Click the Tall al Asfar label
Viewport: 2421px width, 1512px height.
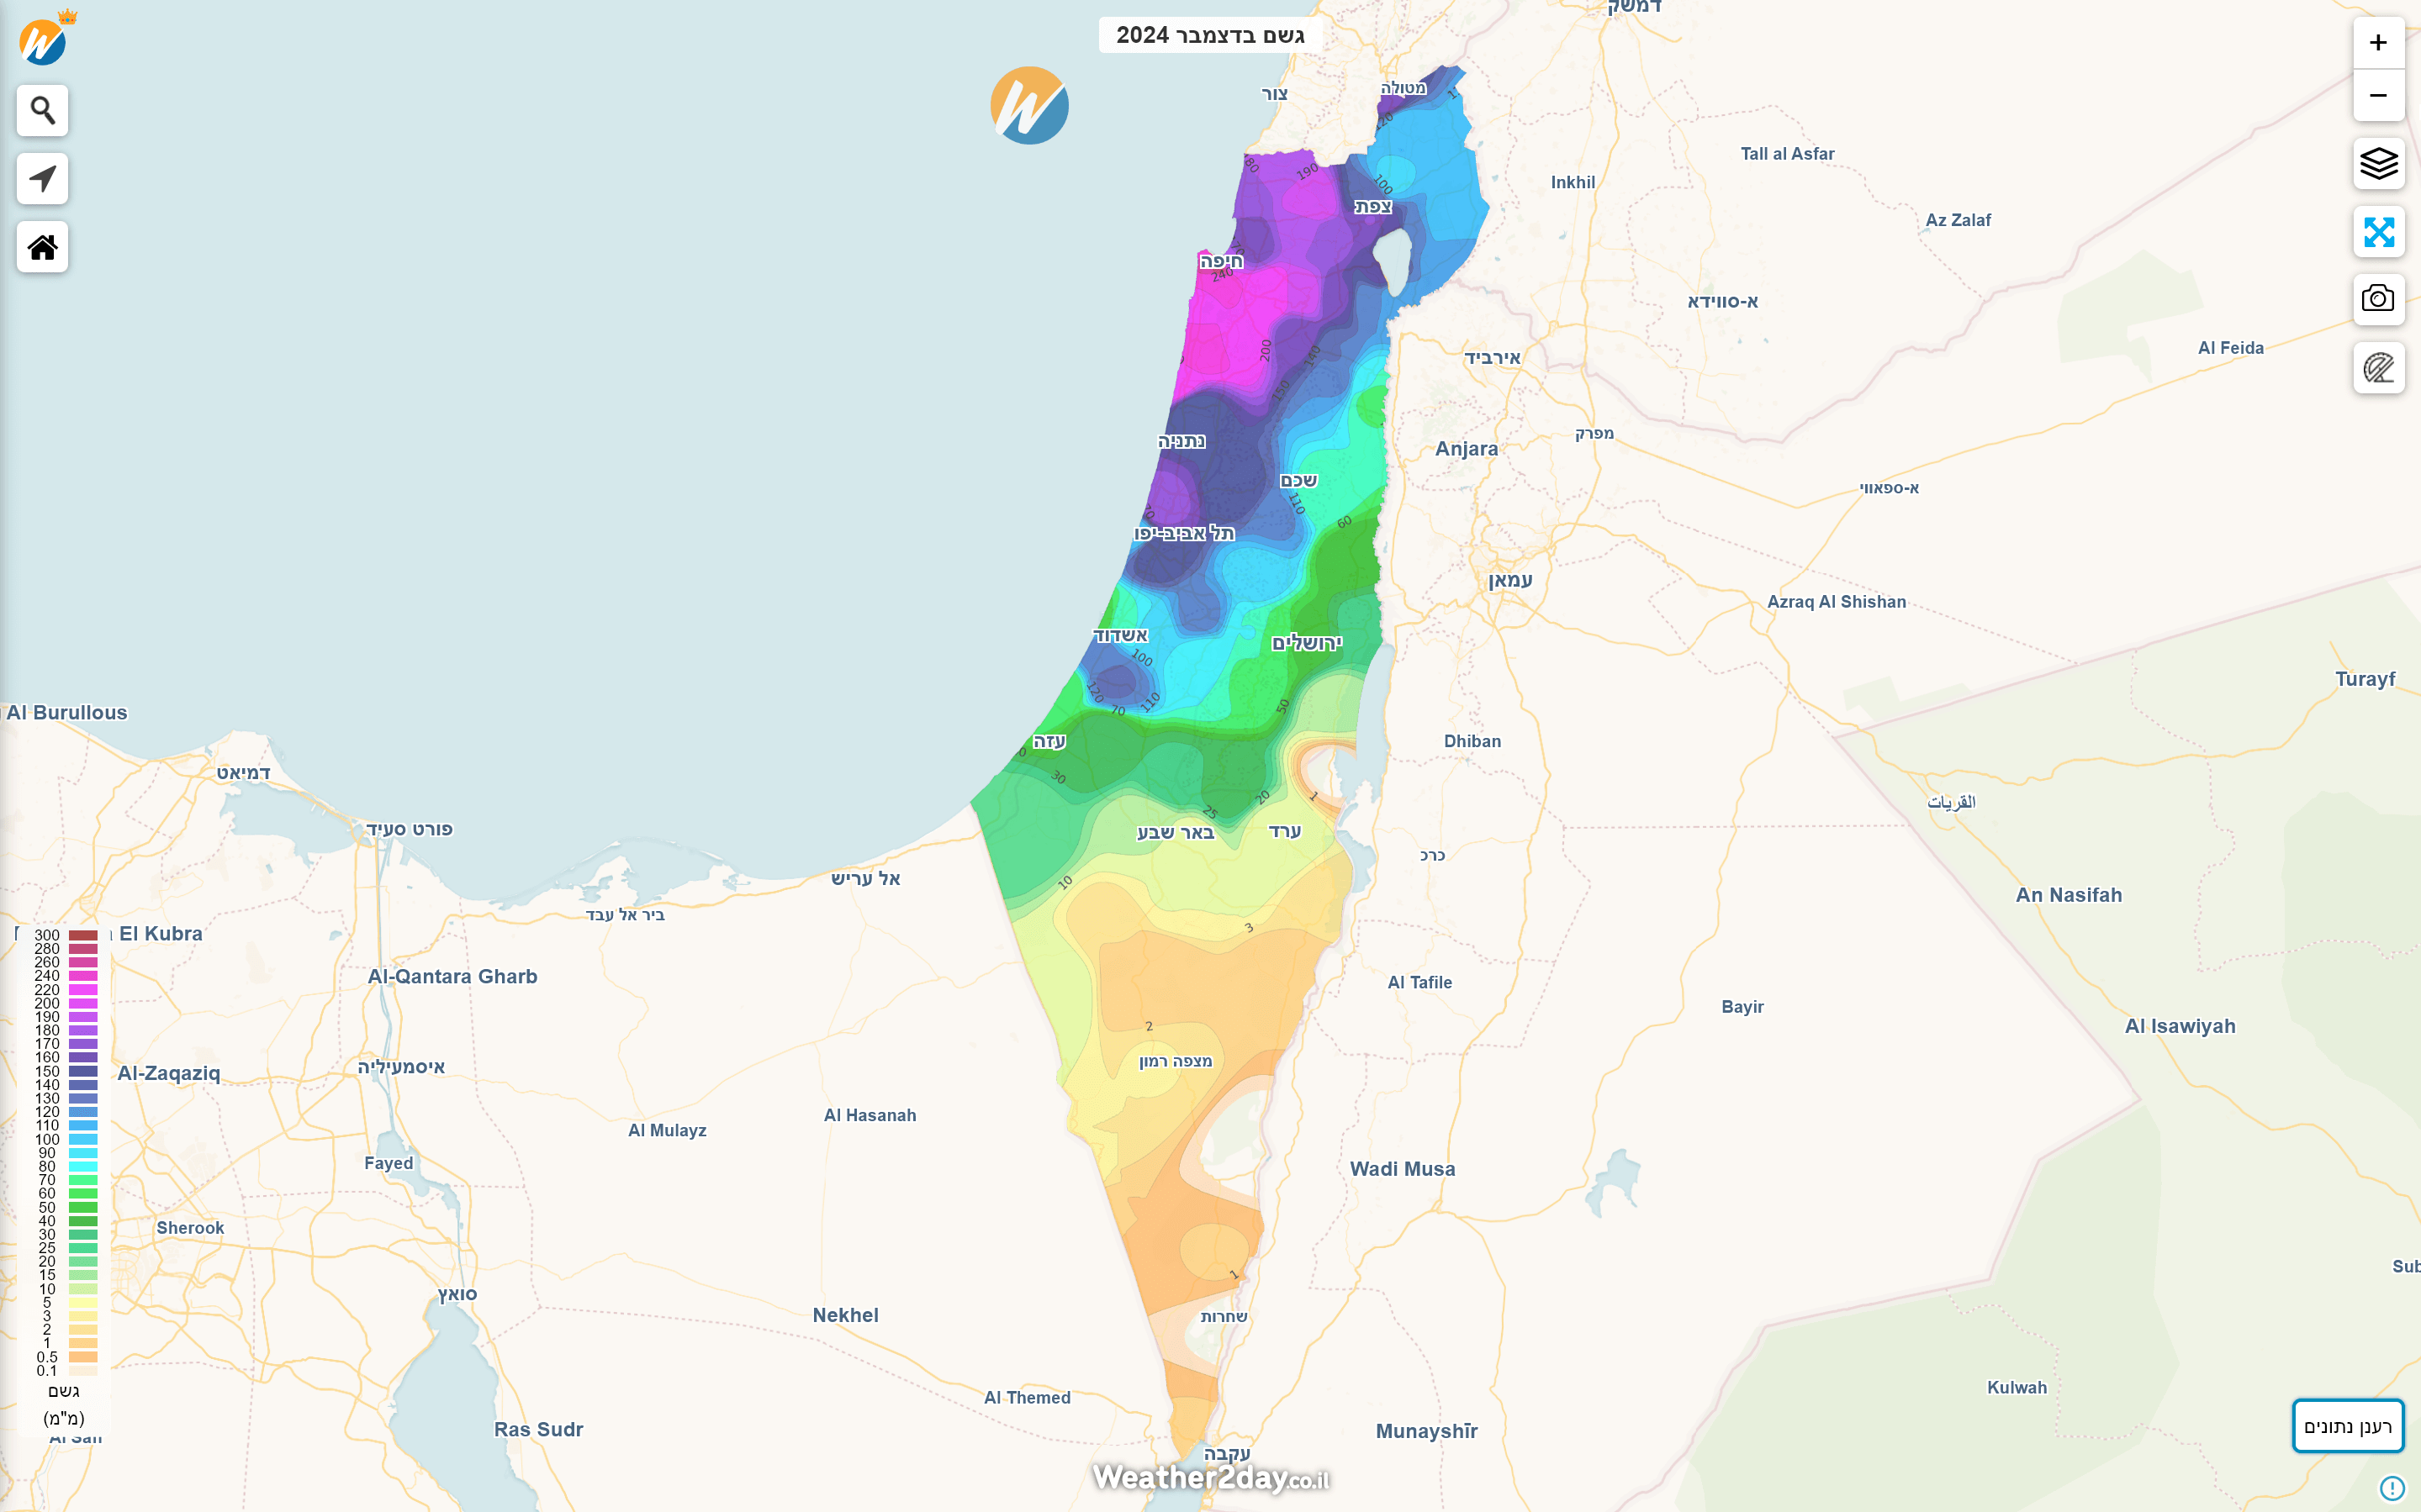1788,154
